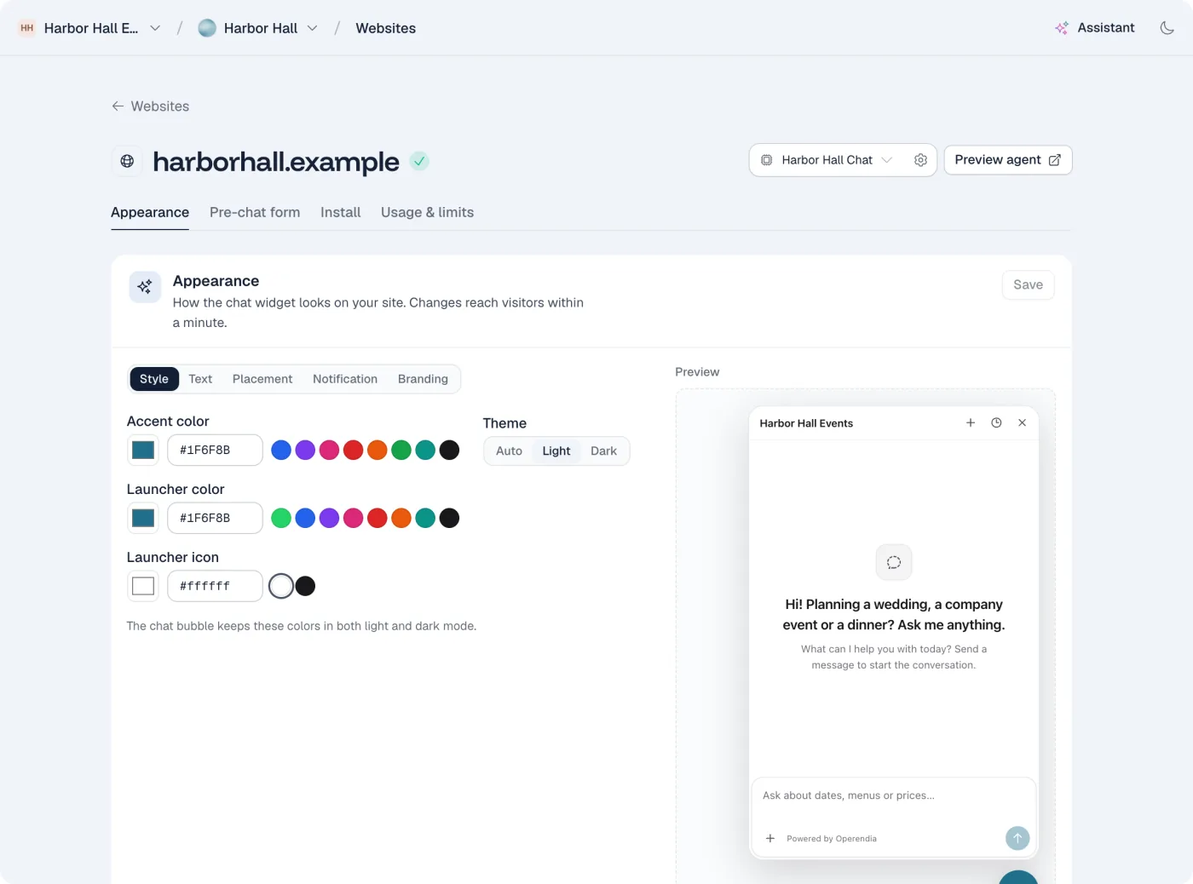This screenshot has width=1193, height=884.
Task: Send message with arrow button in preview
Action: click(x=1017, y=838)
